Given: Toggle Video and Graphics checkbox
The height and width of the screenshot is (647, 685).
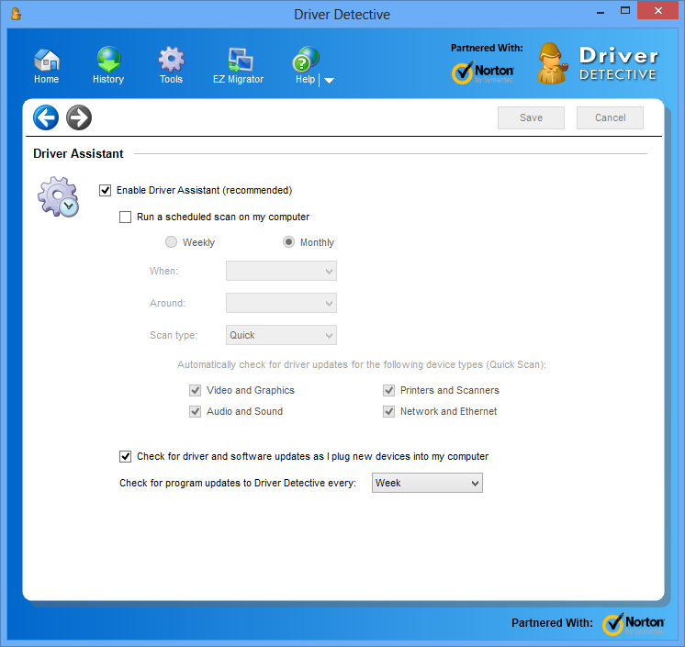Looking at the screenshot, I should [x=195, y=390].
